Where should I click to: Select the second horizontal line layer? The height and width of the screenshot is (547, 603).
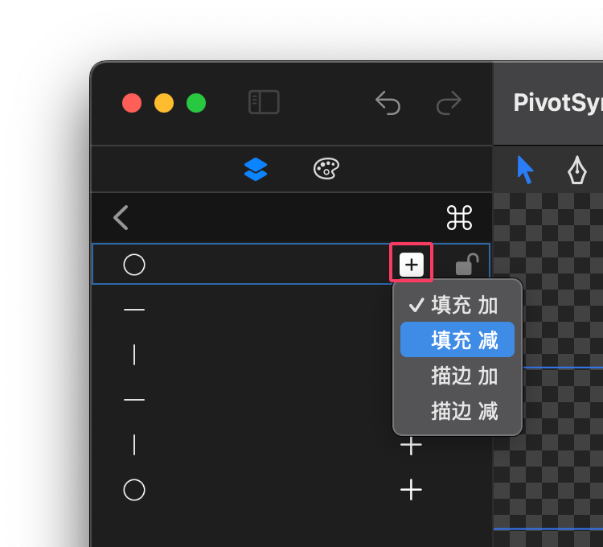[134, 400]
